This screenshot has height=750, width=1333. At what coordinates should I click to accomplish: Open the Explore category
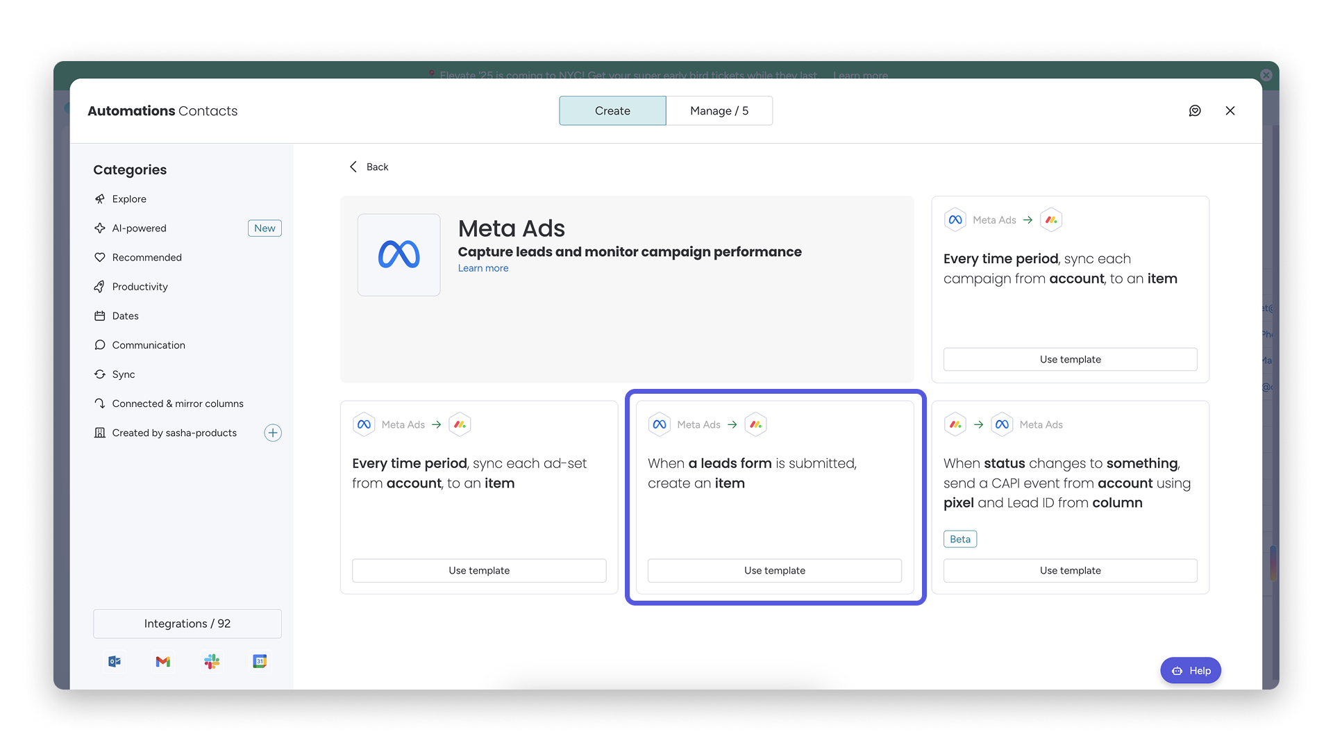click(129, 199)
